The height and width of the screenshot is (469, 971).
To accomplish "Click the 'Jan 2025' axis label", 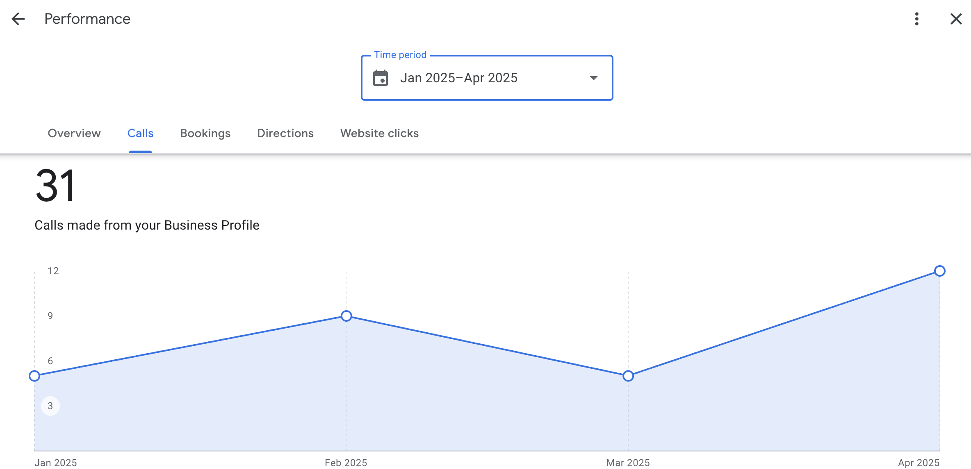I will [56, 462].
